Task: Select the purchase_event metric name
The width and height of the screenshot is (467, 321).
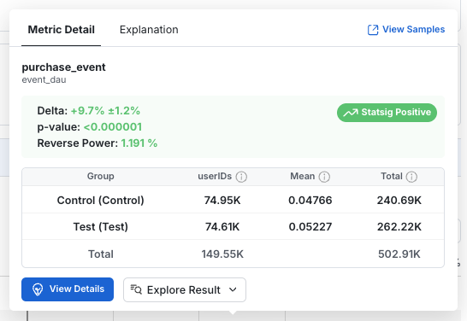Action: coord(64,67)
